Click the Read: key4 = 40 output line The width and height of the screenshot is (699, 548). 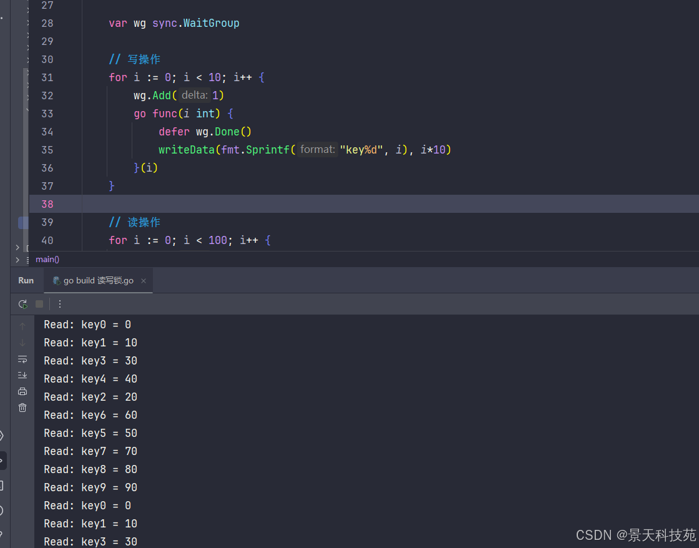(90, 379)
